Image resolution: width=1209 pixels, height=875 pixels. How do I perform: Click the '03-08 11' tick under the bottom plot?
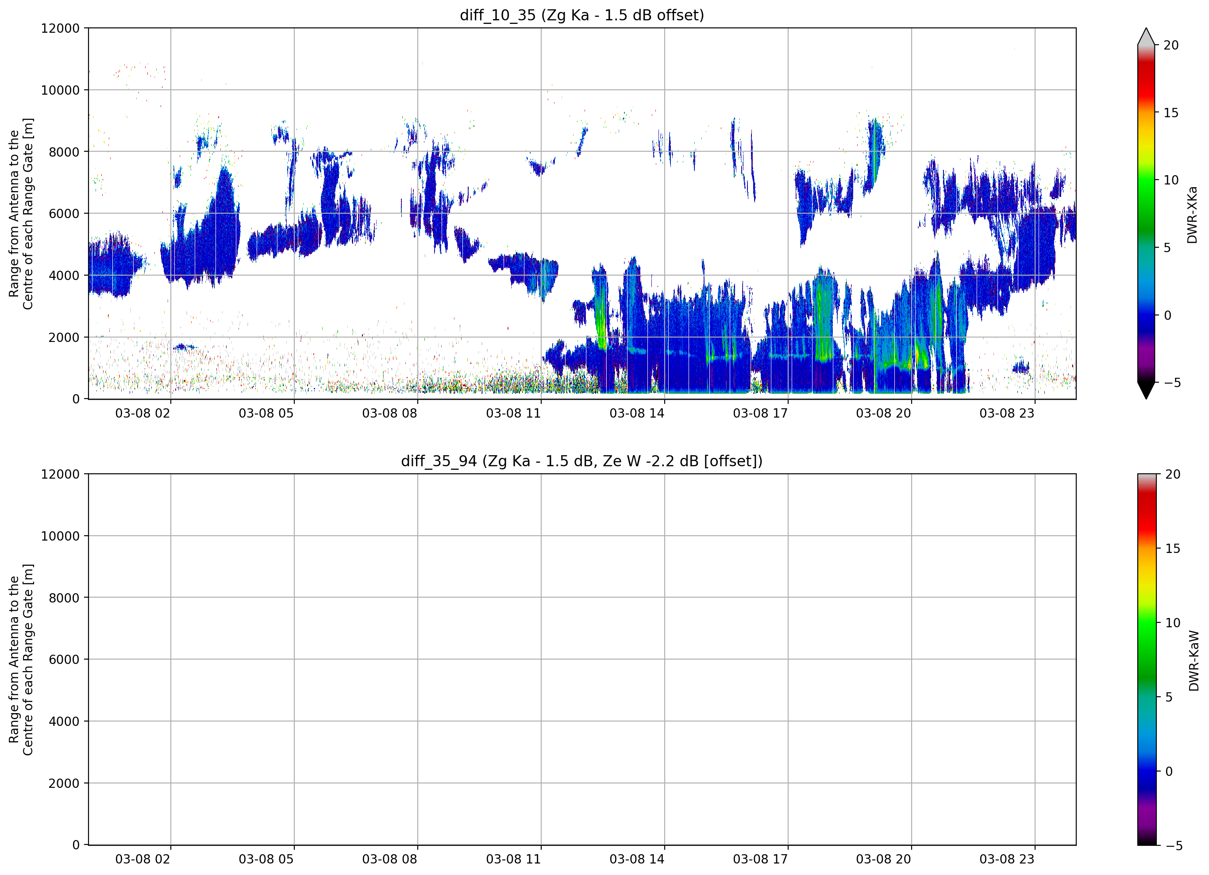coord(513,860)
